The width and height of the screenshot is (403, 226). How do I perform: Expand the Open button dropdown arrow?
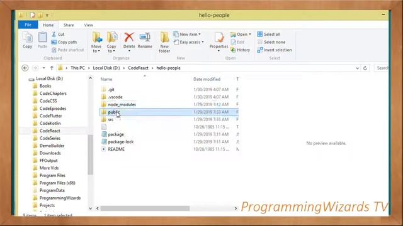coord(250,35)
